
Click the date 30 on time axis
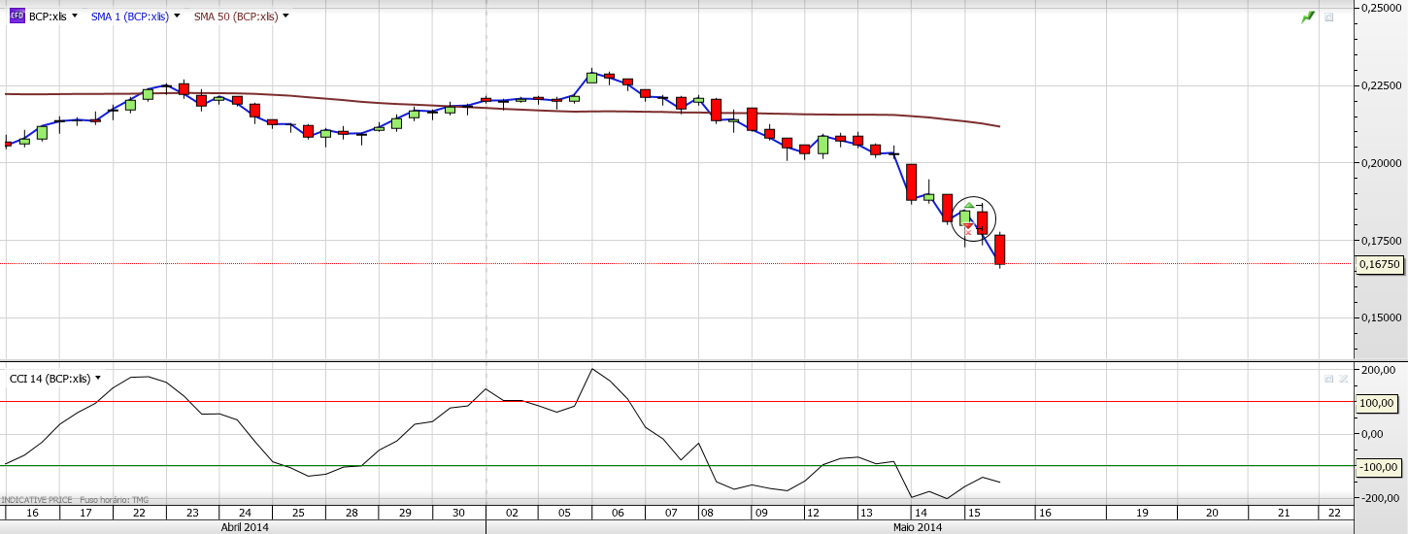tap(458, 512)
